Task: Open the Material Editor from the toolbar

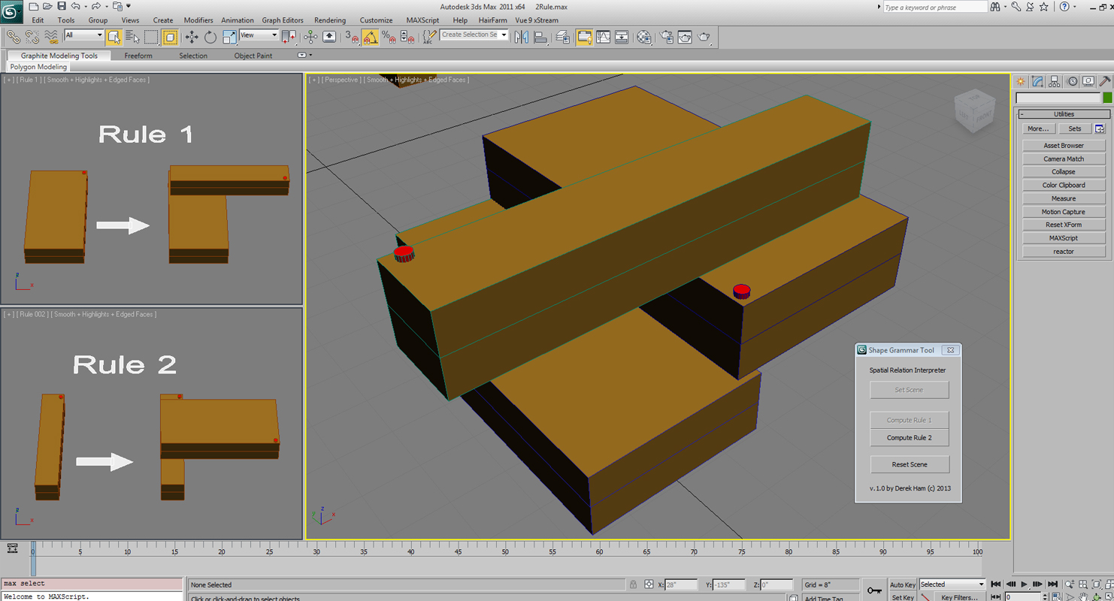Action: coord(644,37)
